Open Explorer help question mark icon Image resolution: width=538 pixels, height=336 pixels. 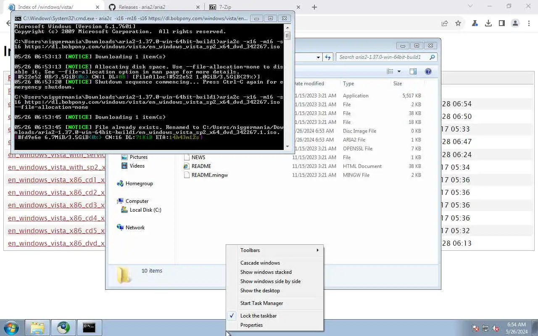click(428, 71)
